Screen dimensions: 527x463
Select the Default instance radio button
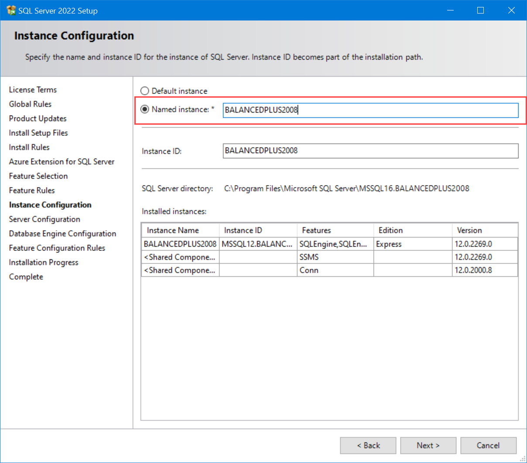(144, 91)
